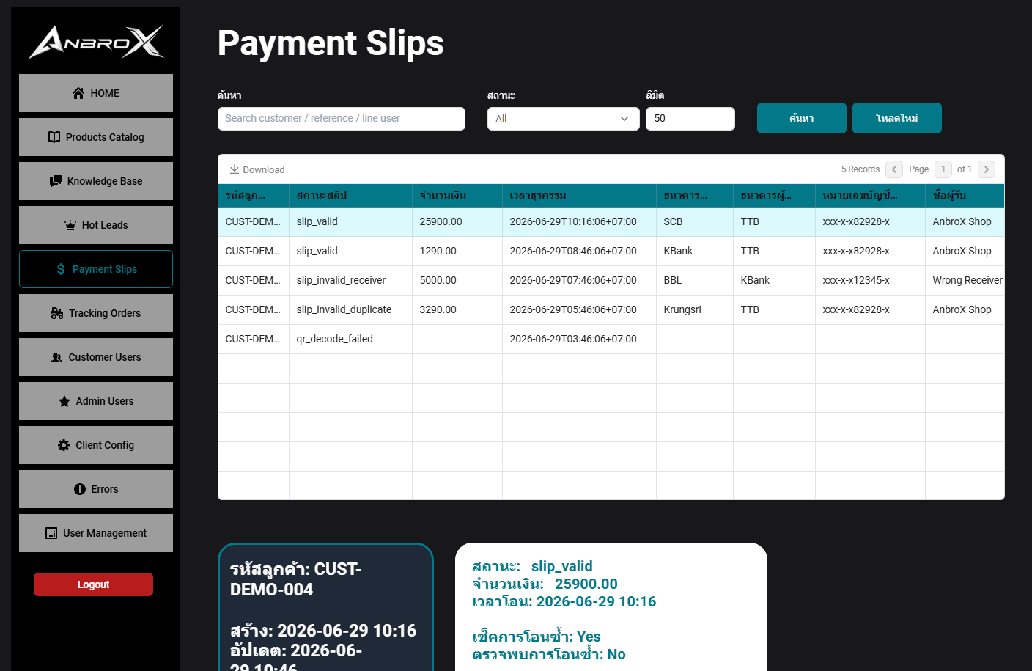Open Client Config settings
The width and height of the screenshot is (1032, 671).
96,445
